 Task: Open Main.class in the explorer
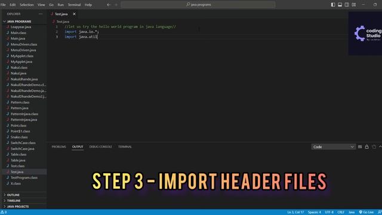pos(19,33)
